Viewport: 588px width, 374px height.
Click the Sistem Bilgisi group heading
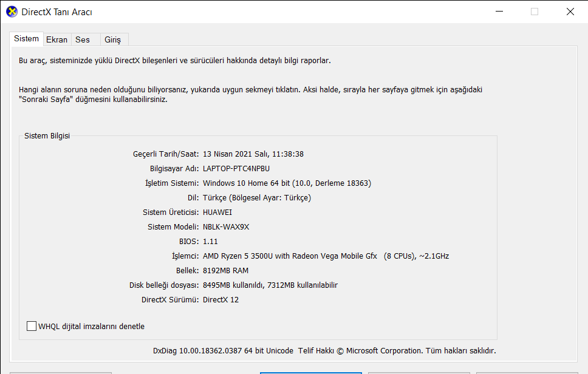click(47, 136)
